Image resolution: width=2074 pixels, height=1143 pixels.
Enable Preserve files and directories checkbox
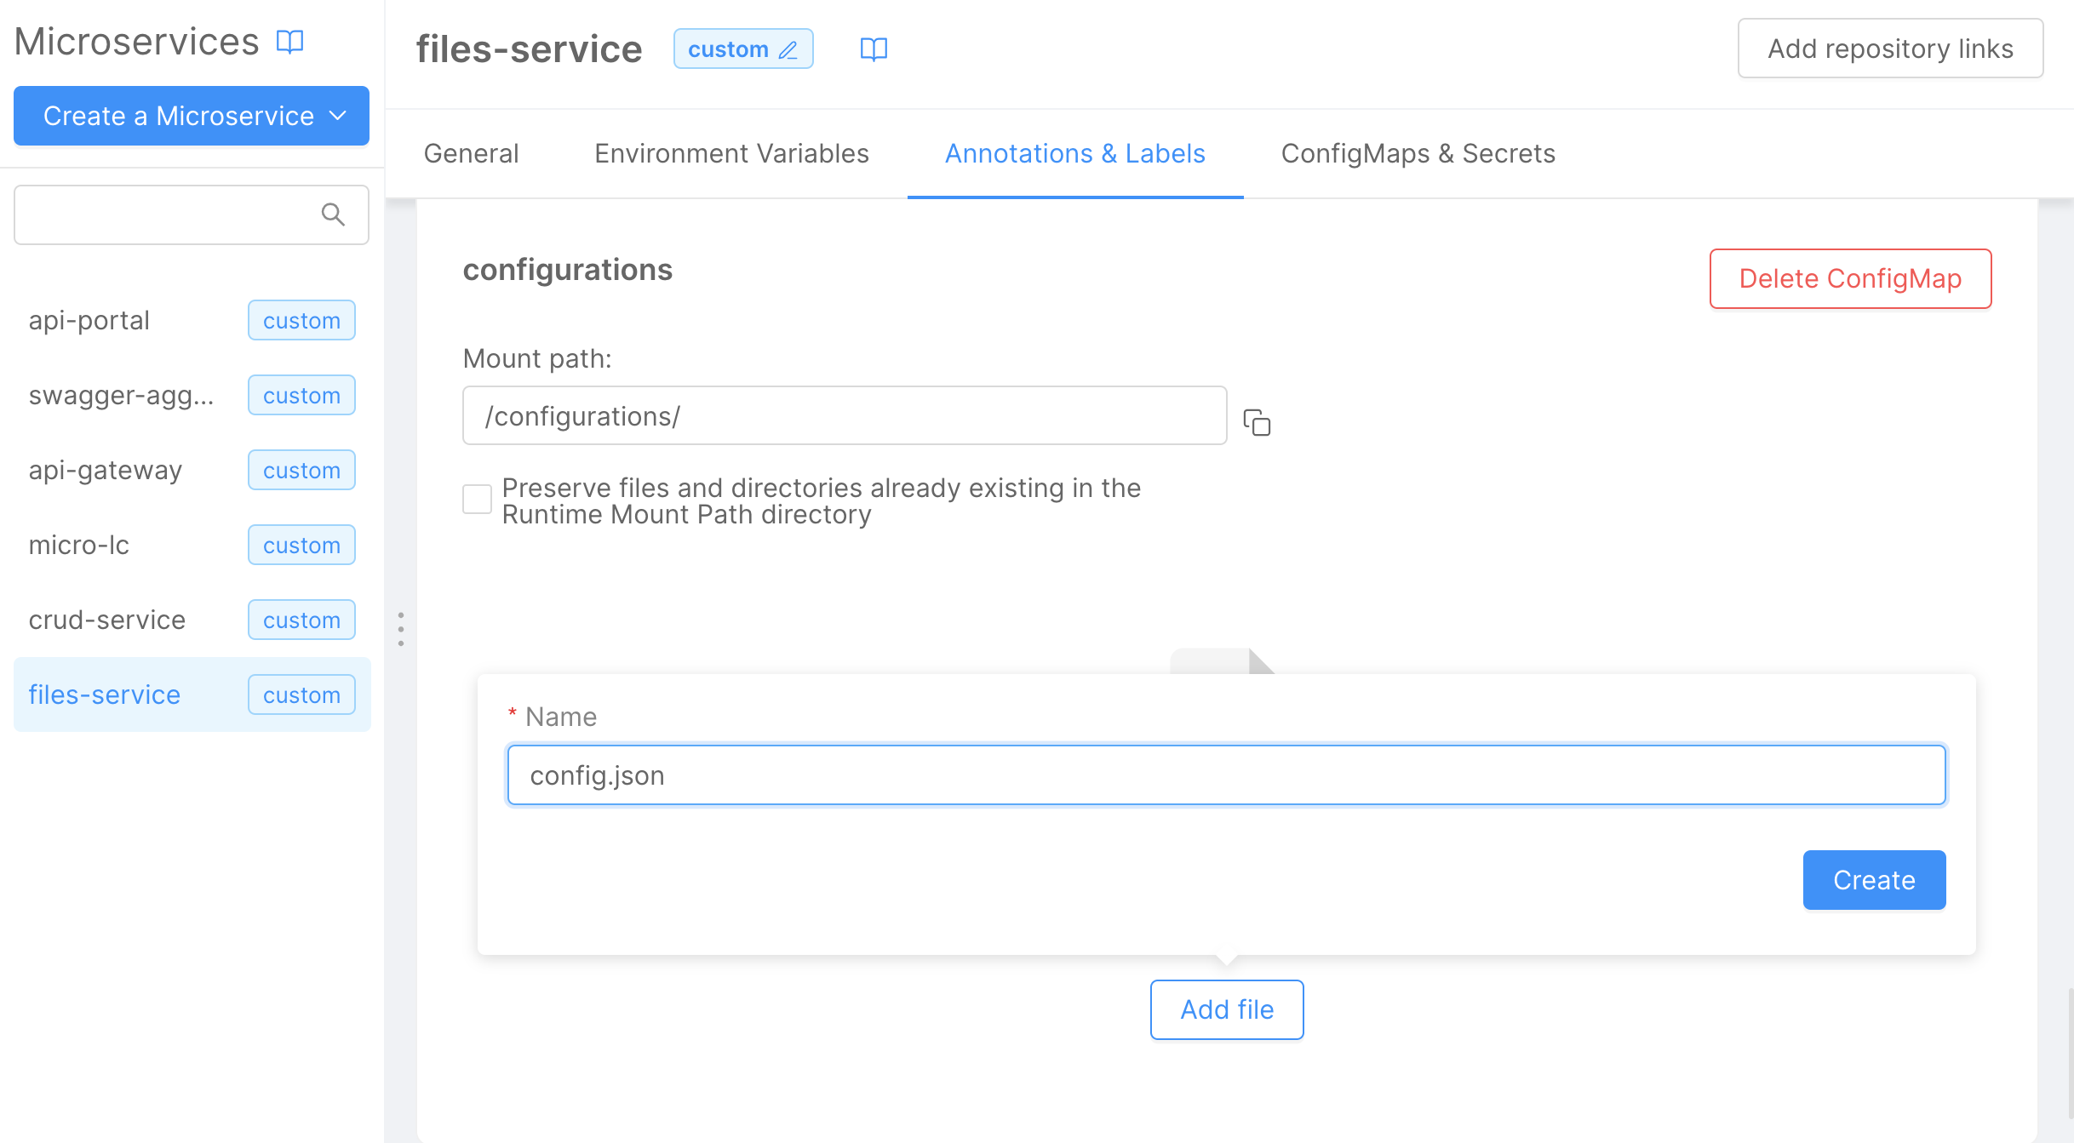pos(477,500)
